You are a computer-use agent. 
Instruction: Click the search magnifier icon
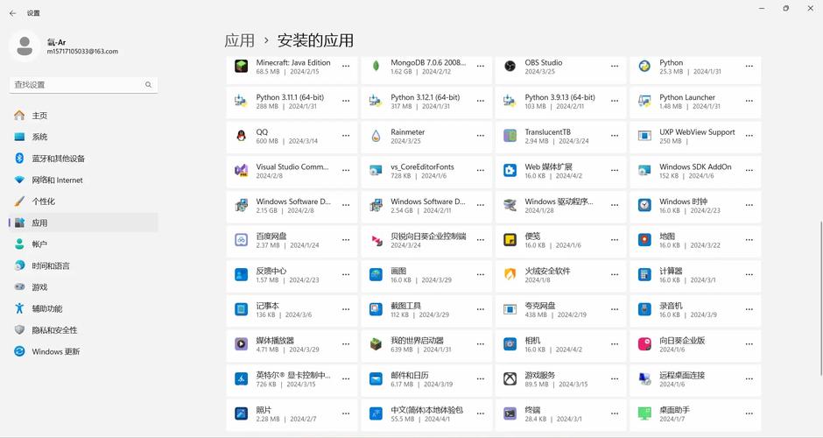coord(149,85)
